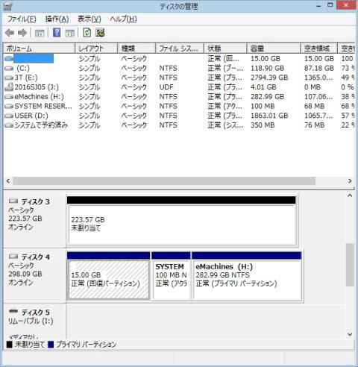The width and height of the screenshot is (358, 367).
Task: Click the disk pane vertical scrollbar thumb
Action: tap(350, 265)
